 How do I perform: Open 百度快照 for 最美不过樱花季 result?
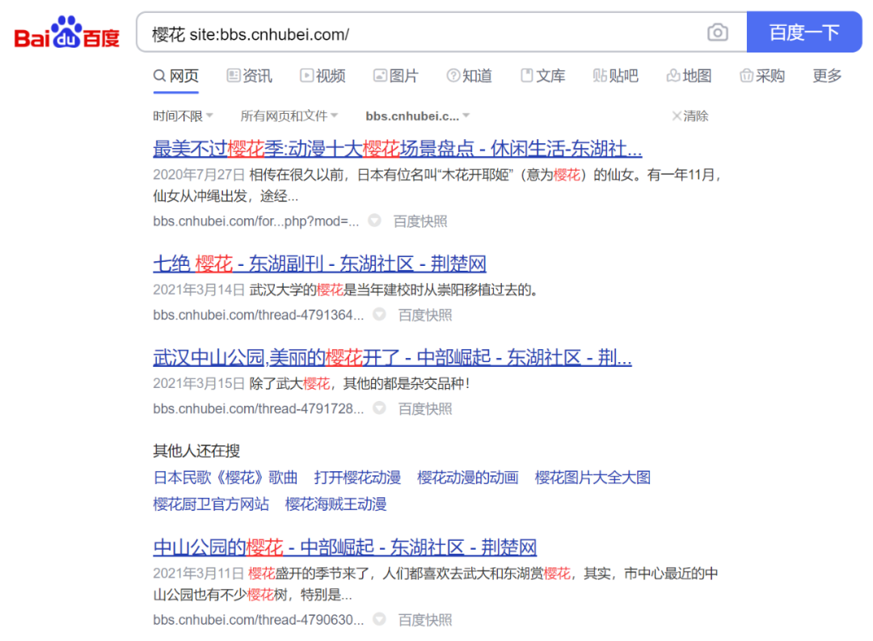(x=420, y=221)
